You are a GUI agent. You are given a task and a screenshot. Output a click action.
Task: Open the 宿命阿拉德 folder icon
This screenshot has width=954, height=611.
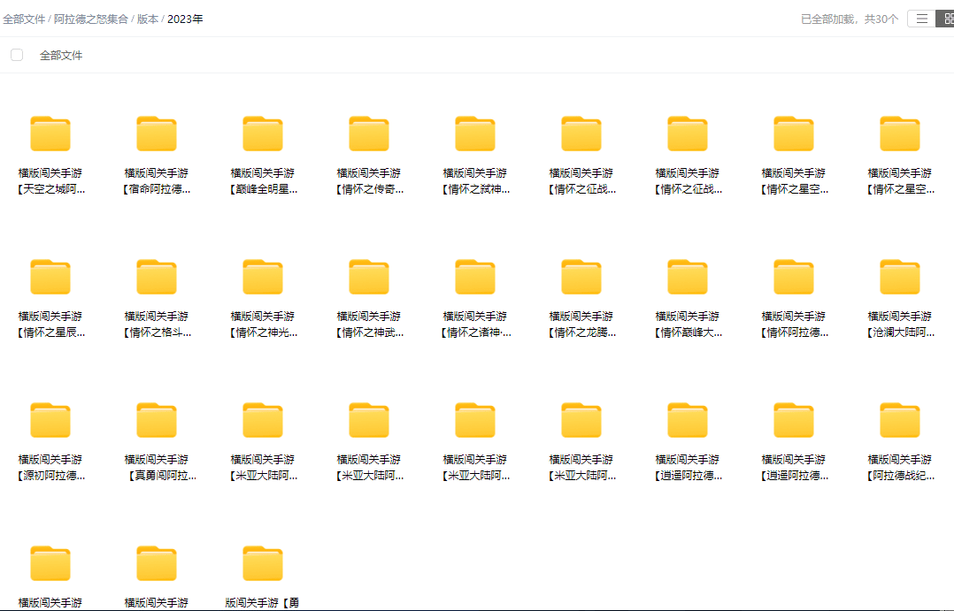[x=157, y=134]
